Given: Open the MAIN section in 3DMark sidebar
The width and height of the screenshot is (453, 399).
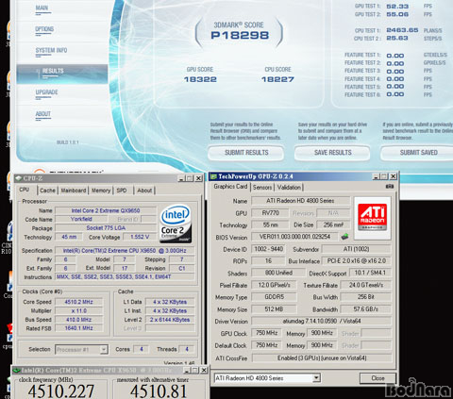Looking at the screenshot, I should click(x=42, y=8).
